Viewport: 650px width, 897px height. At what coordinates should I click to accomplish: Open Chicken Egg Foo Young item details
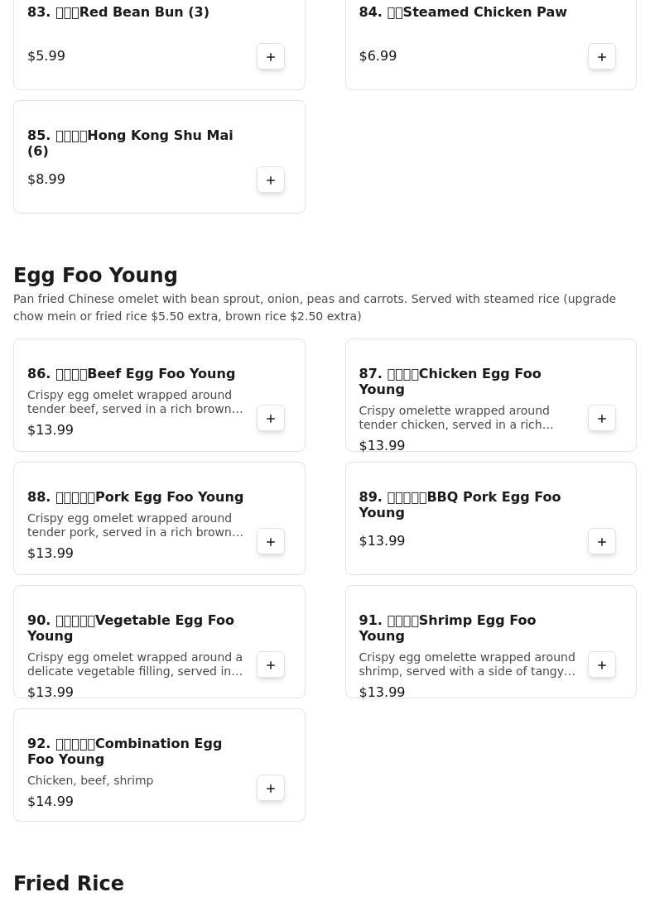tap(450, 381)
